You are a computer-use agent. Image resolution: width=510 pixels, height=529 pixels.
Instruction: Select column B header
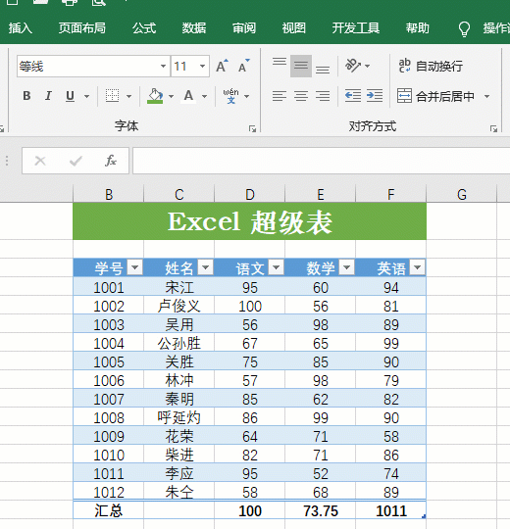click(109, 194)
